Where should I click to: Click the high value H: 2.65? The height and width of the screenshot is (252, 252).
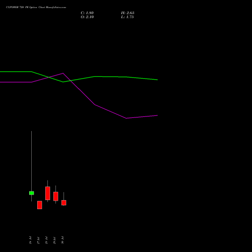click(128, 13)
